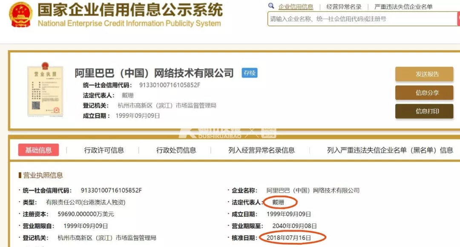Click the circled 核准日期 value 2018年07月16日
Image resolution: width=460 pixels, height=247 pixels.
(x=289, y=238)
